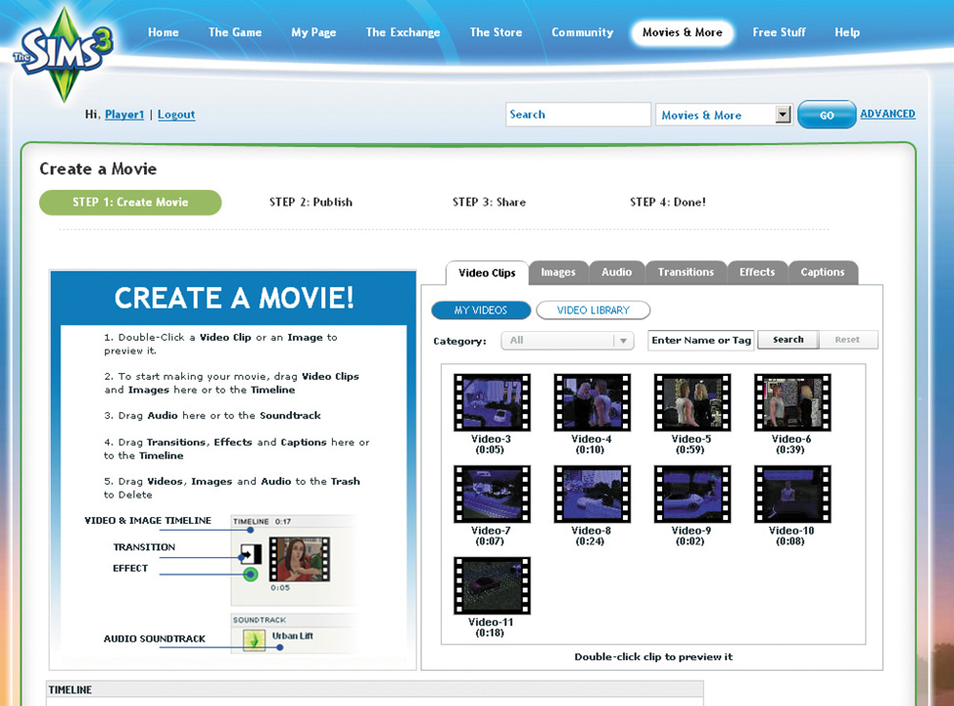Click the clip Search button

[x=787, y=340]
